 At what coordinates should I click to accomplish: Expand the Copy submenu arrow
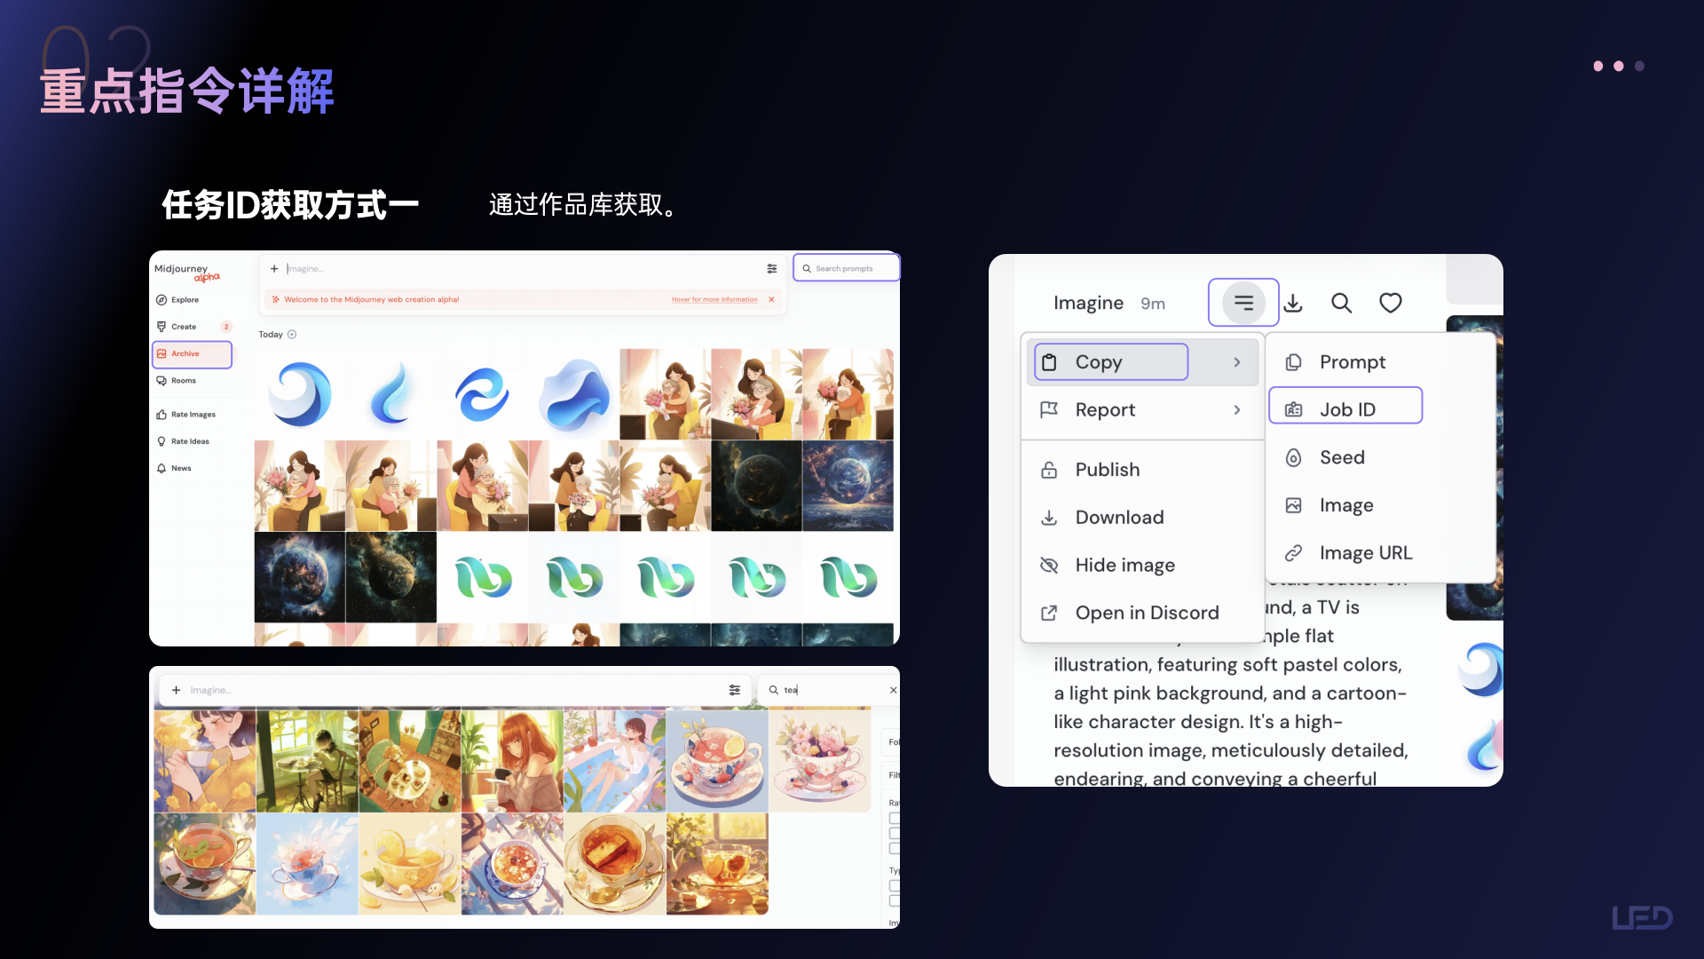pos(1237,362)
